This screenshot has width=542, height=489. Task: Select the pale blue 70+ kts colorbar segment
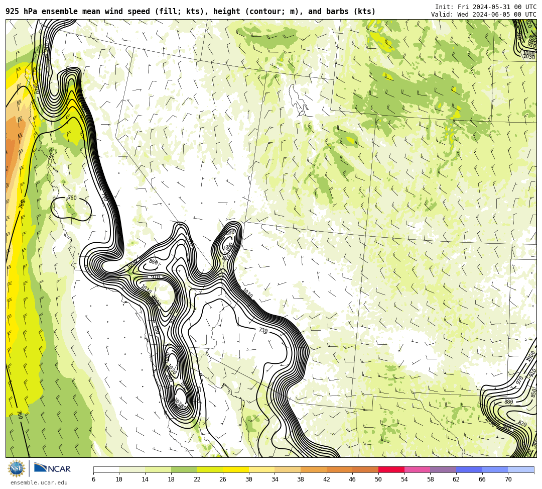(x=521, y=469)
